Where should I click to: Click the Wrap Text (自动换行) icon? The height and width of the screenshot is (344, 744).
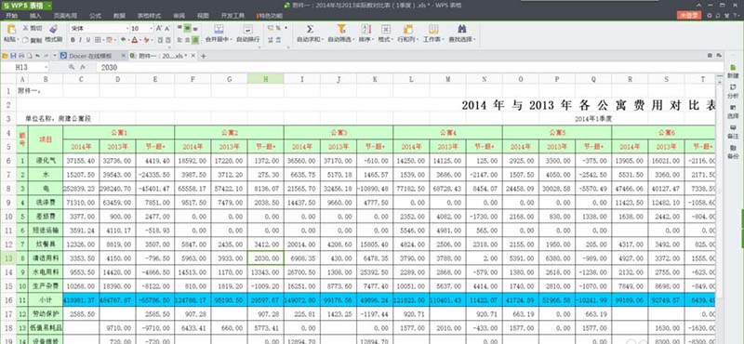[x=247, y=29]
